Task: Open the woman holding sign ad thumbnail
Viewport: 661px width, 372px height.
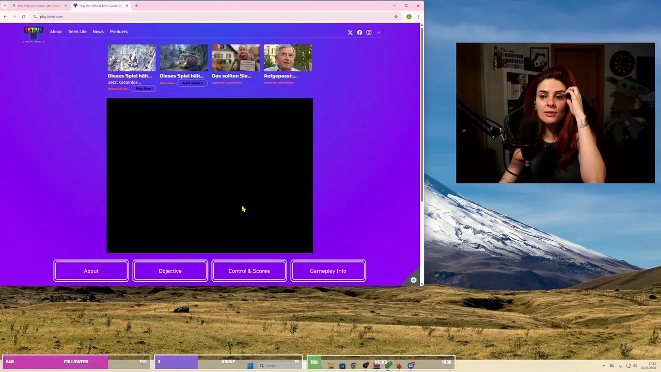Action: 235,58
